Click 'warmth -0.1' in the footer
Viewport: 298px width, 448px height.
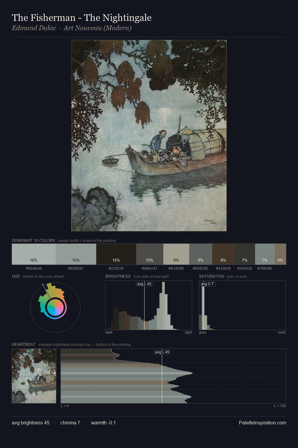[x=103, y=423]
